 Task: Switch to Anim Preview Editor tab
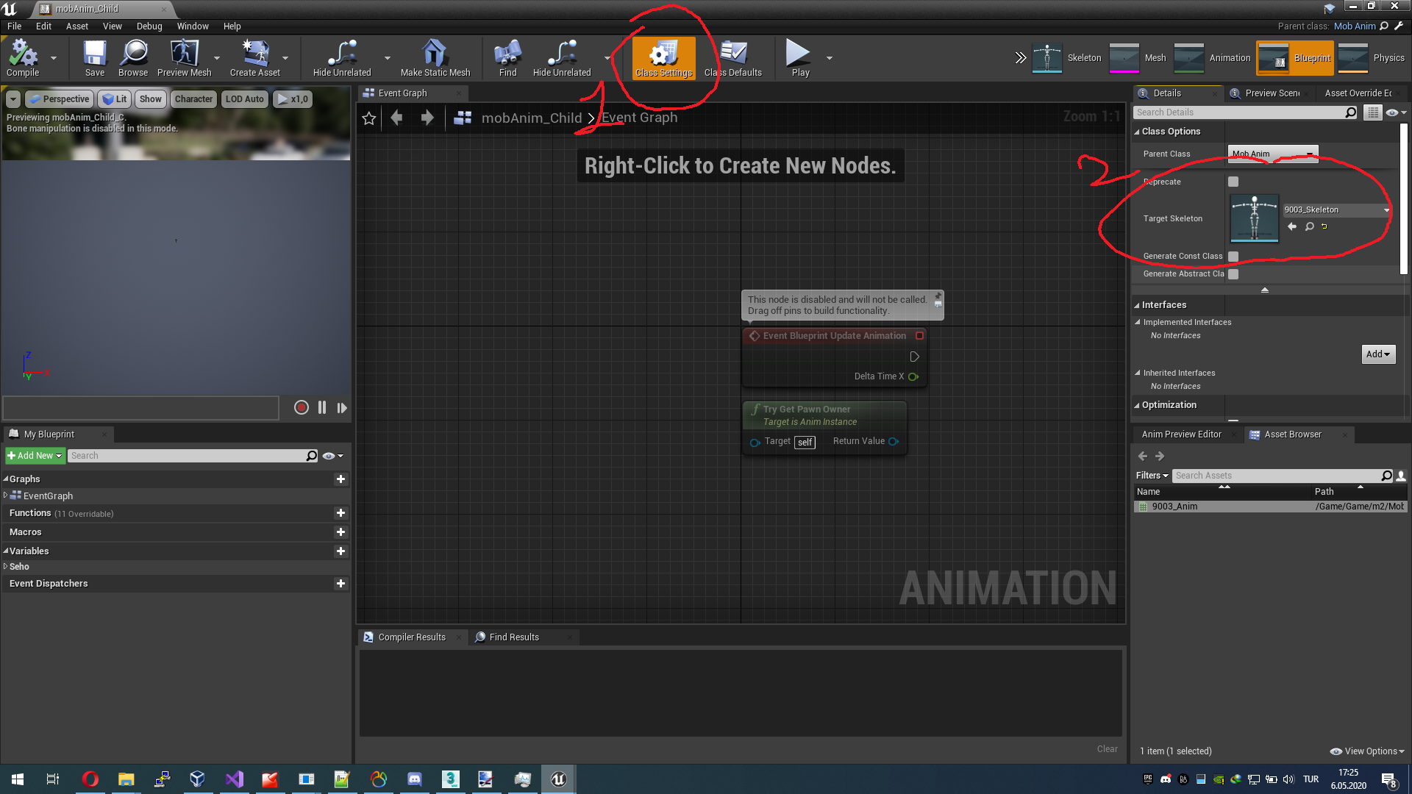click(x=1181, y=434)
